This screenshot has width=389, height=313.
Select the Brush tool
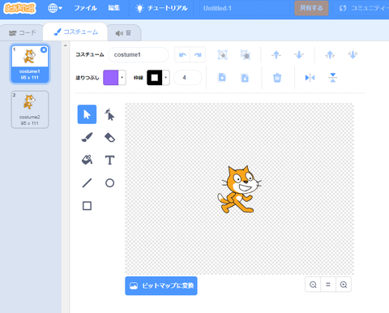[87, 137]
